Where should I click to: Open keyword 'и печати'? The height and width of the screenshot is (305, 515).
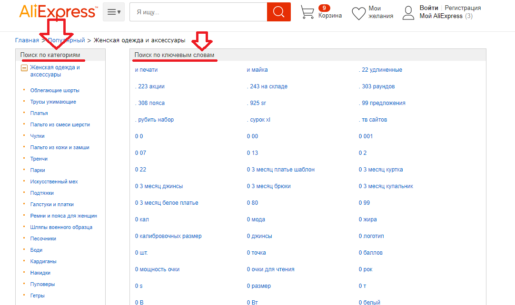coord(146,70)
